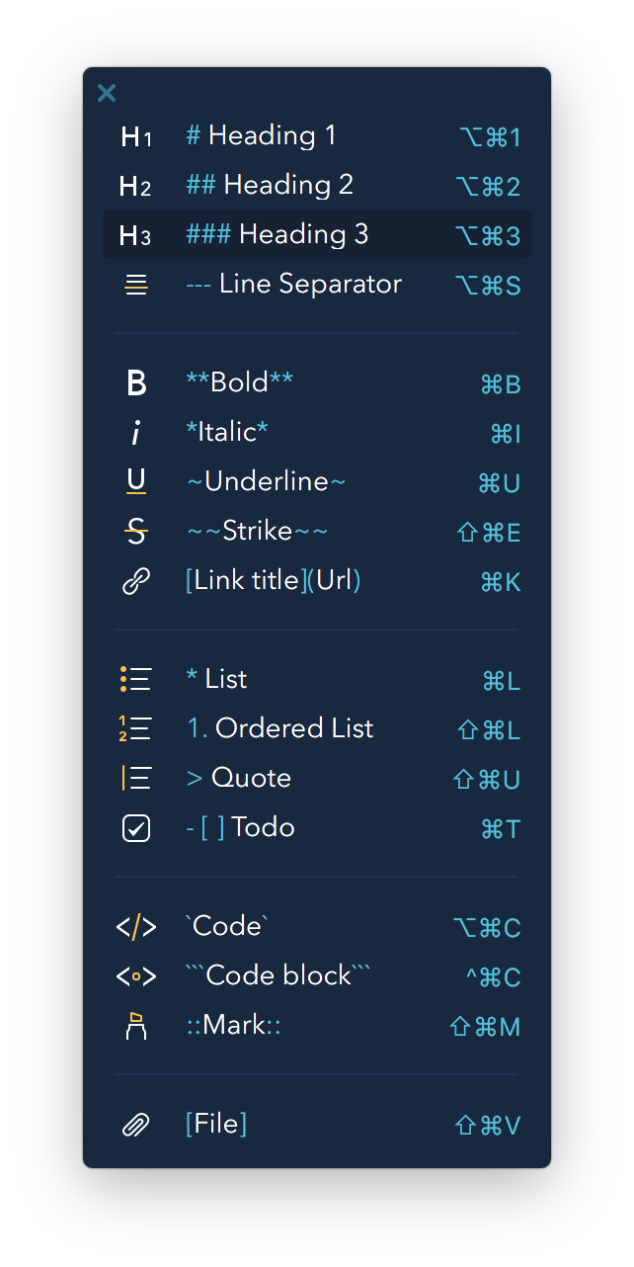Click the ⌘K link shortcut label

pyautogui.click(x=500, y=582)
